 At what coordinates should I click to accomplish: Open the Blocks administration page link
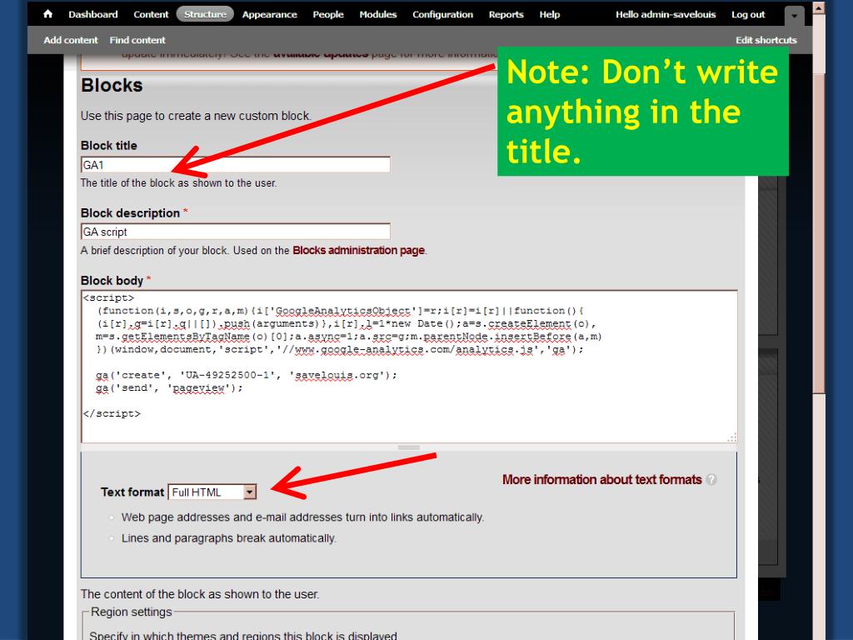(358, 250)
